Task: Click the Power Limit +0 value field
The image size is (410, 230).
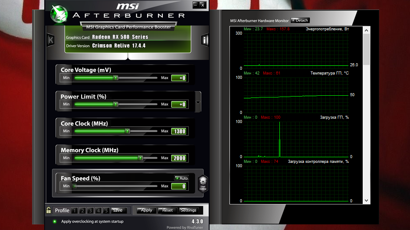Action: (179, 104)
